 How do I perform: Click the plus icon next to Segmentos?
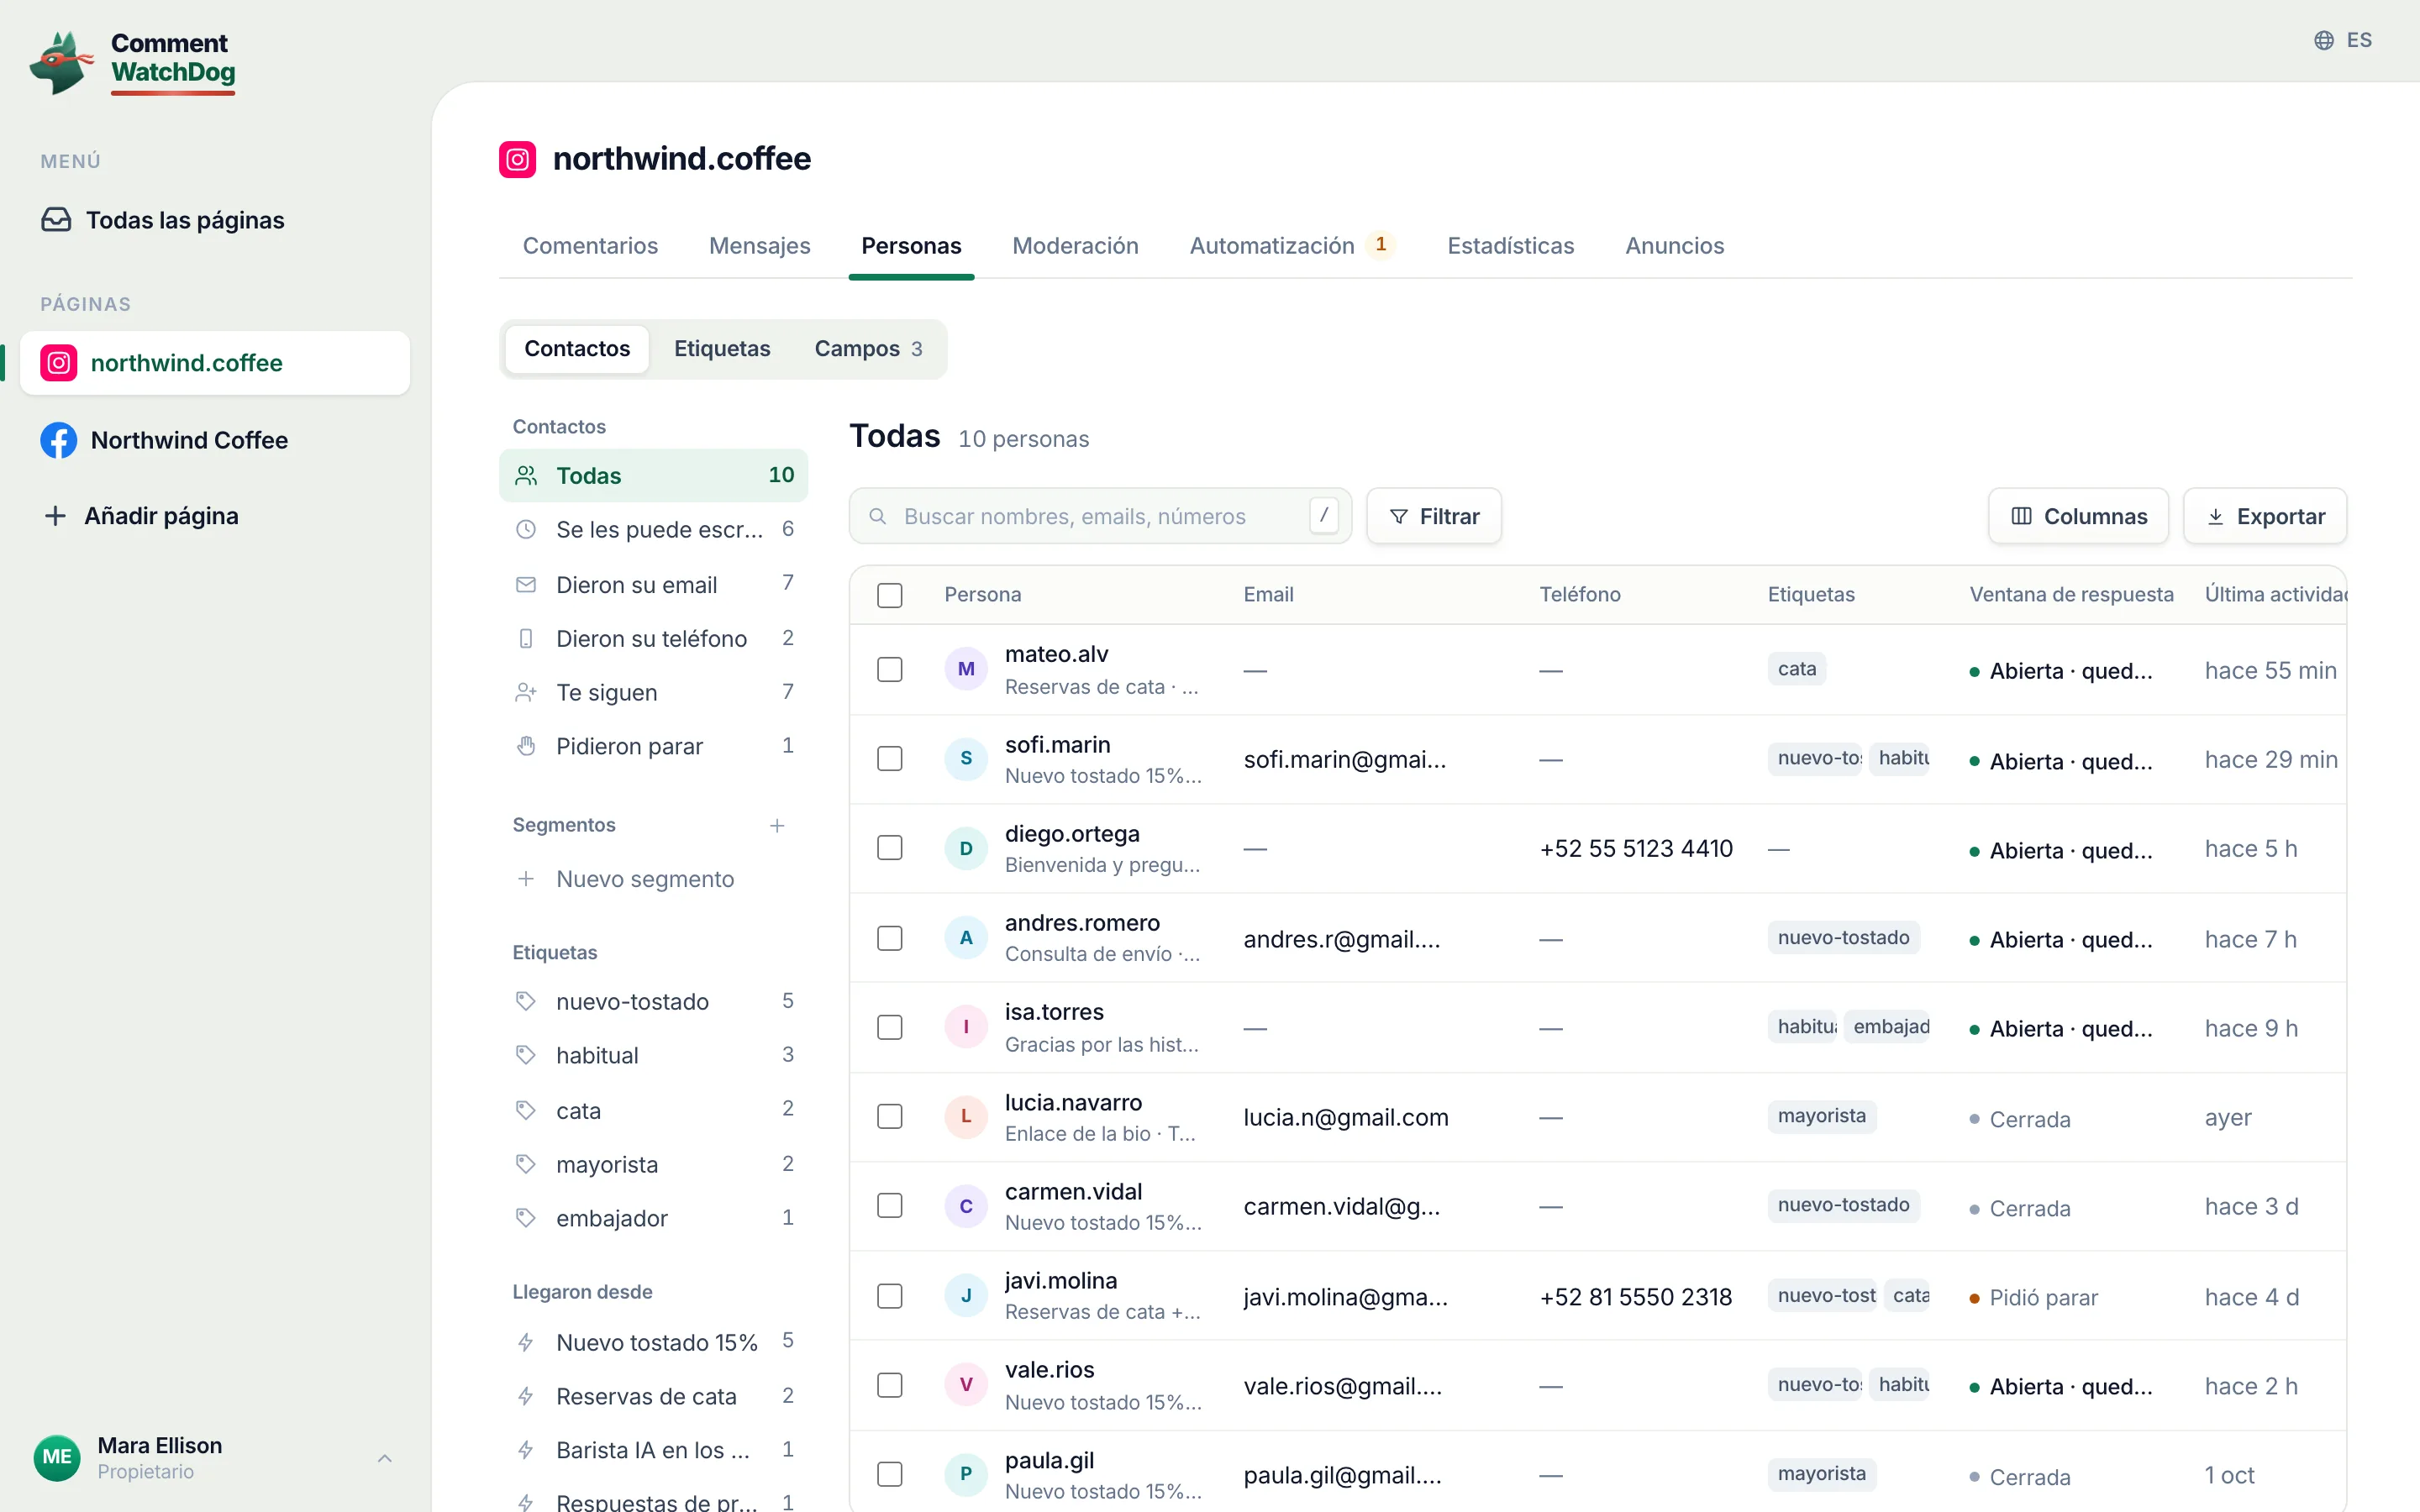(x=777, y=825)
